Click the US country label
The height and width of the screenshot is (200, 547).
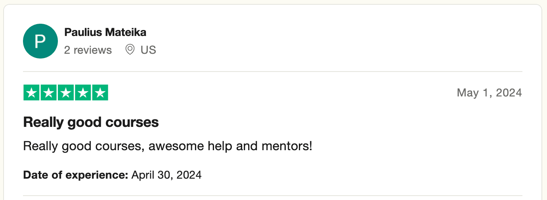[148, 50]
